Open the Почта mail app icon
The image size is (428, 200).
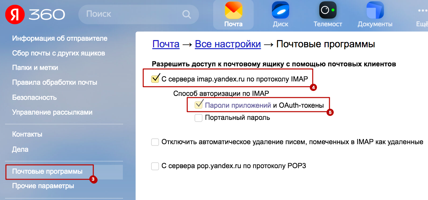coord(234,11)
